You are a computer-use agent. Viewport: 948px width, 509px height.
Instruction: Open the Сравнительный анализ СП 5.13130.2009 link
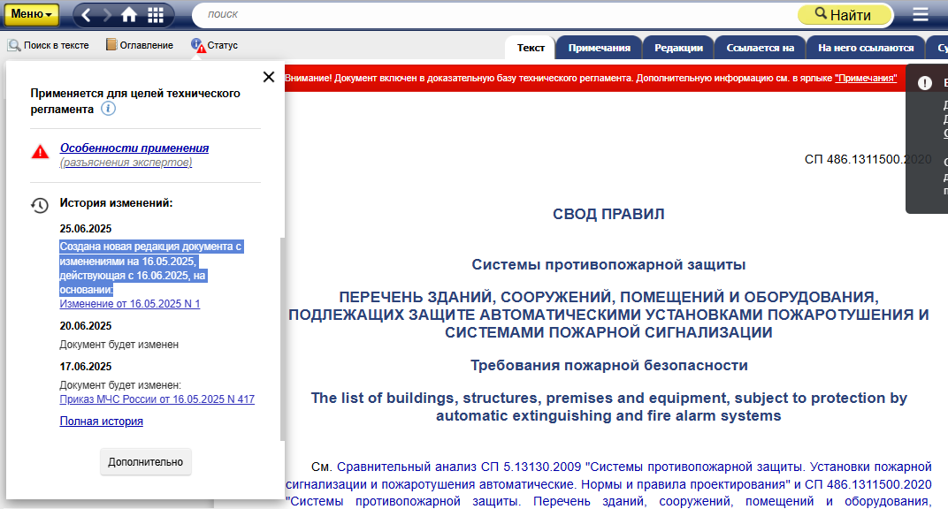coord(608,484)
